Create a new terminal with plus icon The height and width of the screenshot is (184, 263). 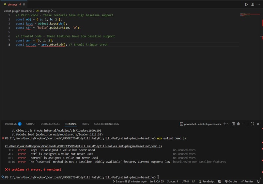coord(225,124)
